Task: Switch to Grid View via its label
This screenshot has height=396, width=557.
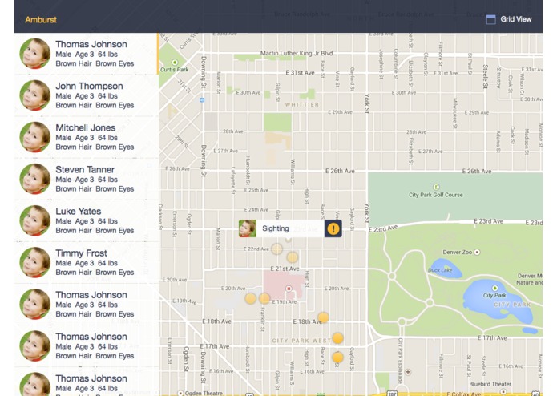Action: (516, 19)
